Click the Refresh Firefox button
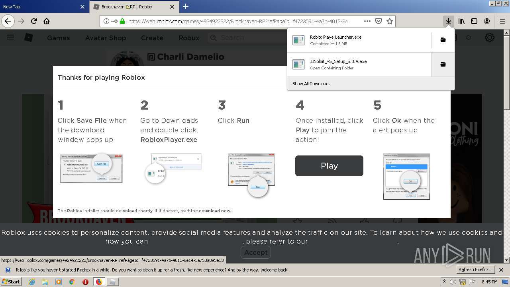The image size is (510, 287). coord(476,269)
